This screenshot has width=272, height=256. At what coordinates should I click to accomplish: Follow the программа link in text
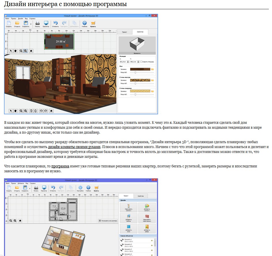(60, 166)
